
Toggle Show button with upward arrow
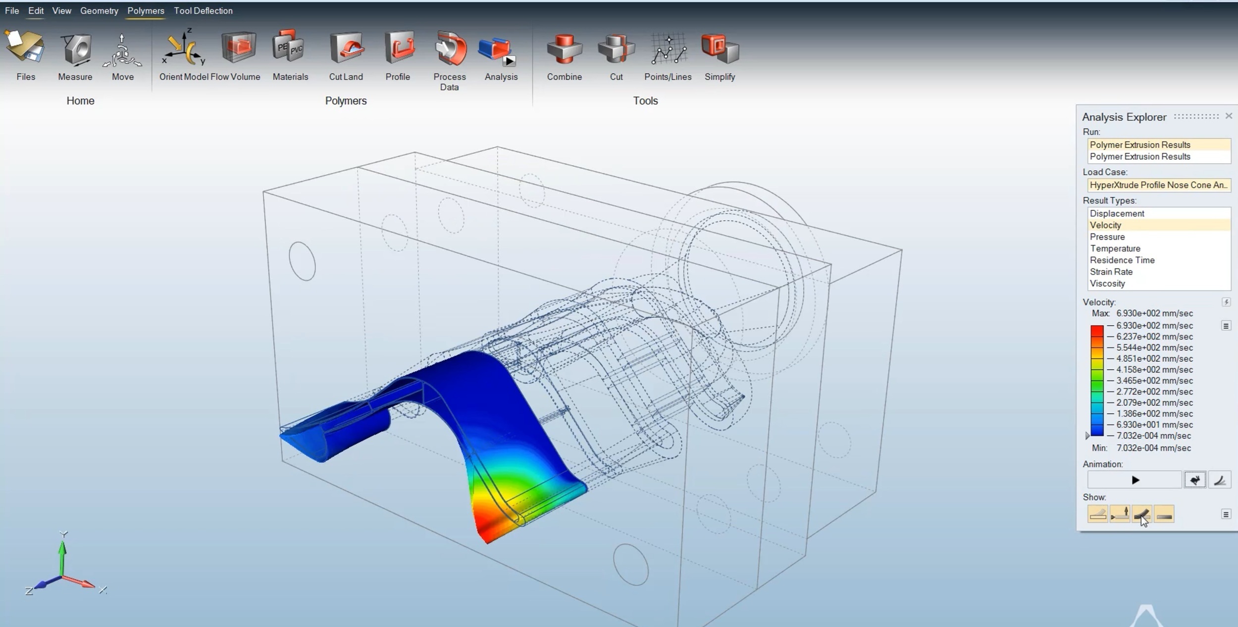(x=1119, y=515)
